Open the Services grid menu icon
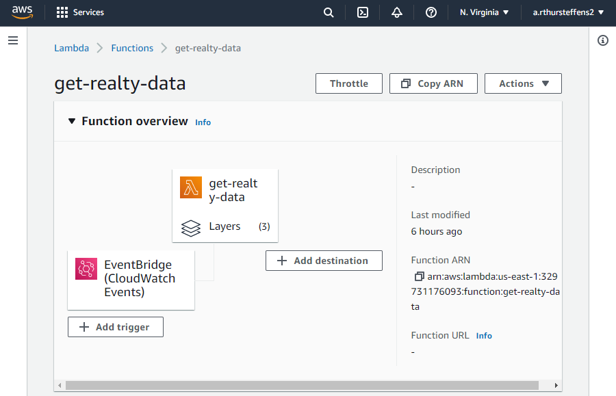Viewport: 616px width, 396px height. click(x=62, y=12)
